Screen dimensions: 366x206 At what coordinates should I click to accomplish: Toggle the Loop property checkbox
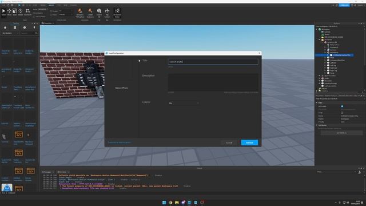tap(342, 113)
